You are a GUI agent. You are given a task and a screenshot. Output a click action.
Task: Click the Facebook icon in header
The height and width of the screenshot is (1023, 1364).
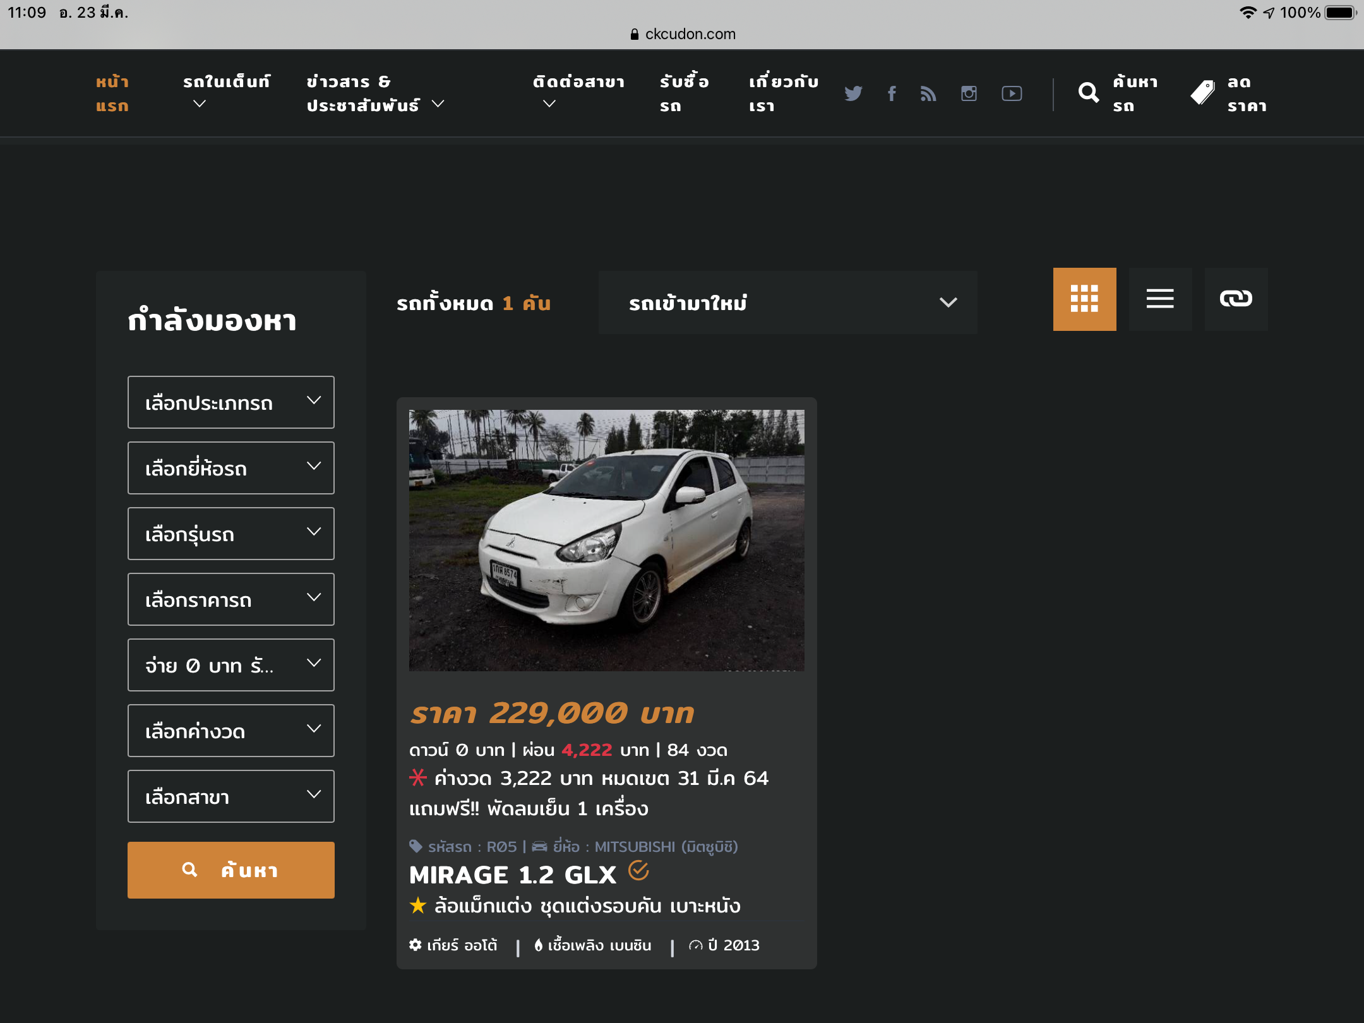(892, 93)
